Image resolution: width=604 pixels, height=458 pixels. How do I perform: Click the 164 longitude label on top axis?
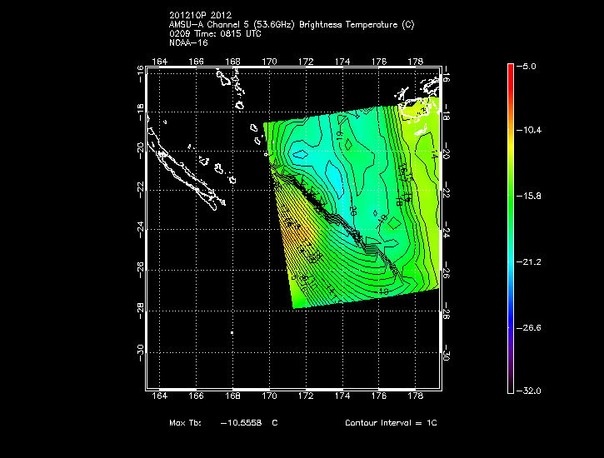pos(159,61)
